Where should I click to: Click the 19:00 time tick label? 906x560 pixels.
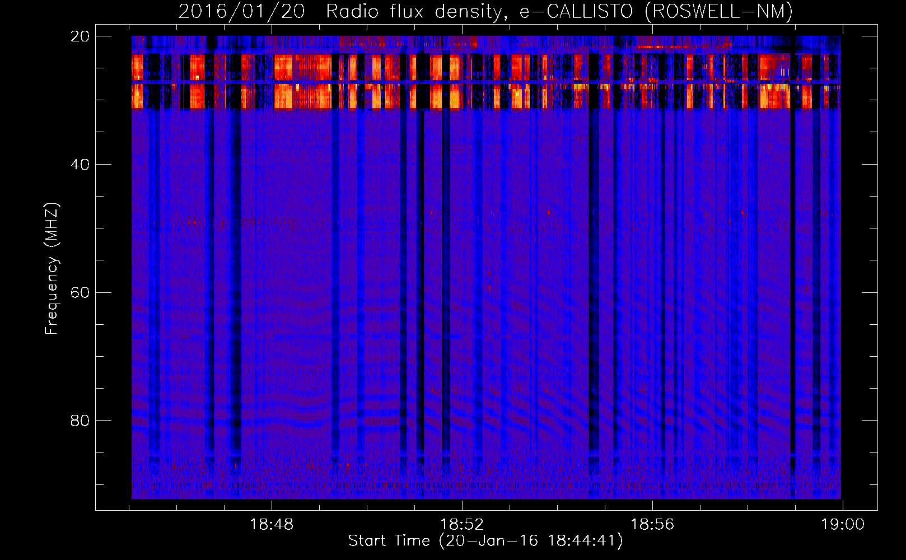[843, 525]
